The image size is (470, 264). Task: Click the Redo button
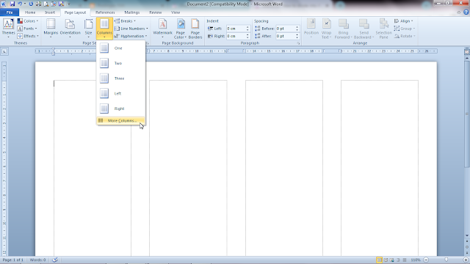point(31,4)
